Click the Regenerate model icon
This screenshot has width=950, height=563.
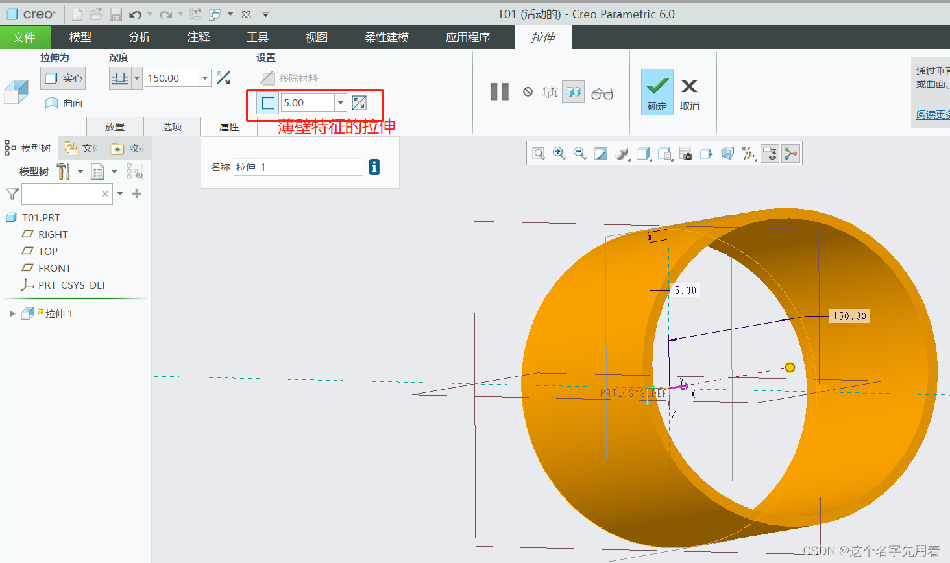point(195,14)
